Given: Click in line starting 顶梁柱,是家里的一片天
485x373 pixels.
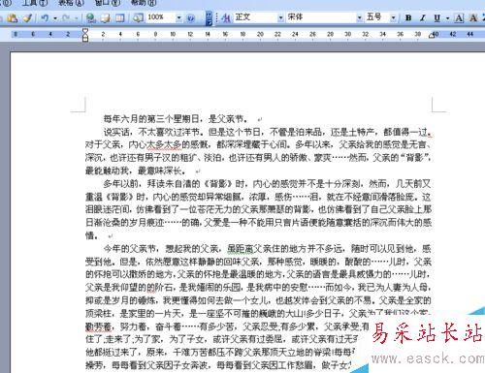Looking at the screenshot, I should tap(258, 313).
